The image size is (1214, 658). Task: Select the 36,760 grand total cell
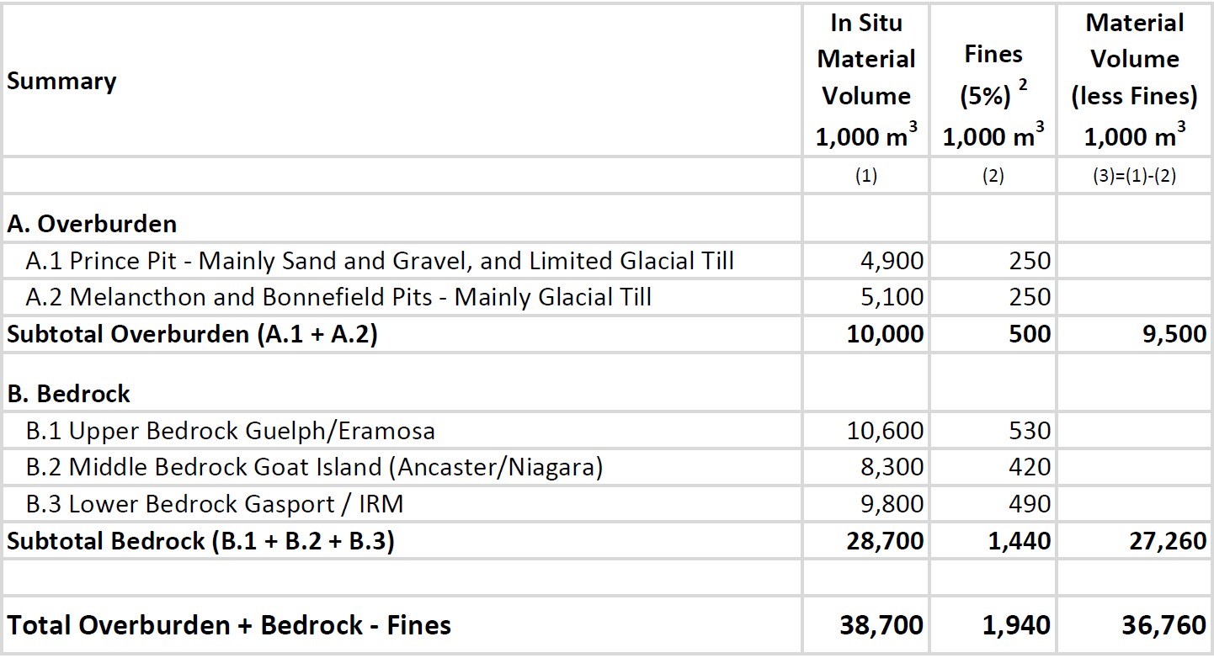[1164, 625]
